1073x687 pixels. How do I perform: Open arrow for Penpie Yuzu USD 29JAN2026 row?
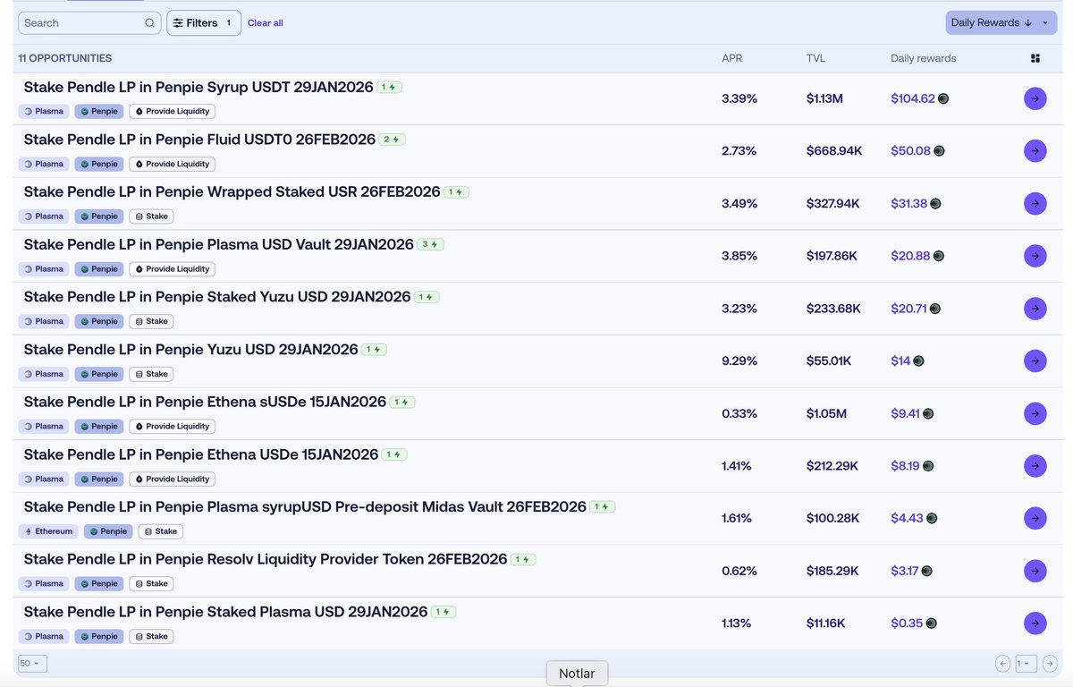[x=1035, y=361]
